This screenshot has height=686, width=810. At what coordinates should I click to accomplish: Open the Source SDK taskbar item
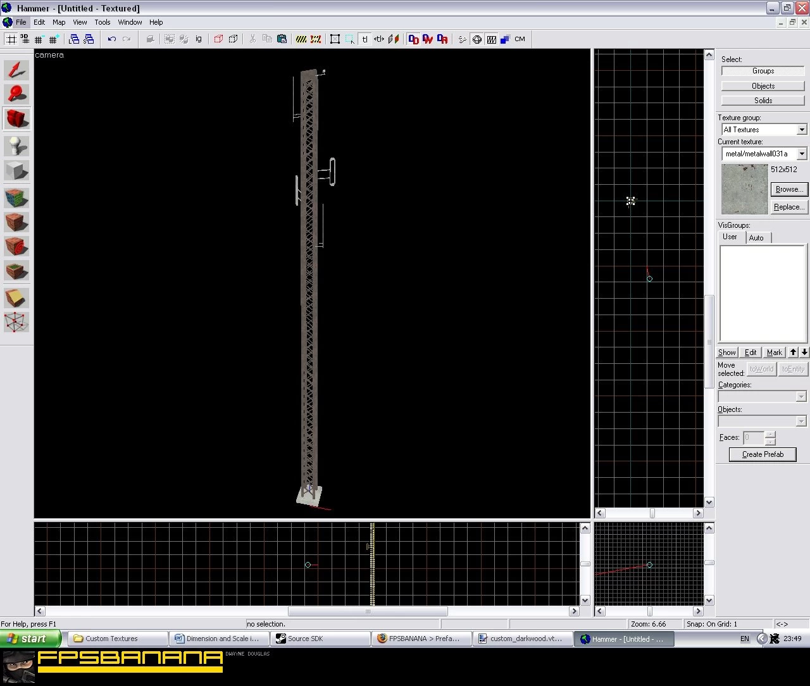[x=321, y=639]
